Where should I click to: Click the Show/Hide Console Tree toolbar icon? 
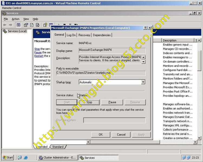pos(18,25)
